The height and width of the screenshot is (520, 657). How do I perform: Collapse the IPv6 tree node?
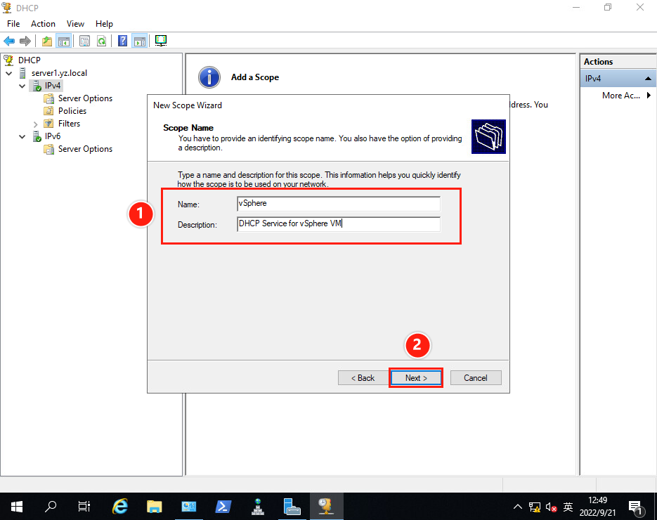click(23, 136)
